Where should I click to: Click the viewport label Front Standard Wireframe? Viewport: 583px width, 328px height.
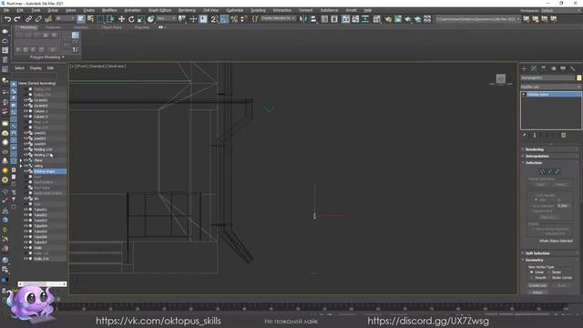[x=98, y=67]
